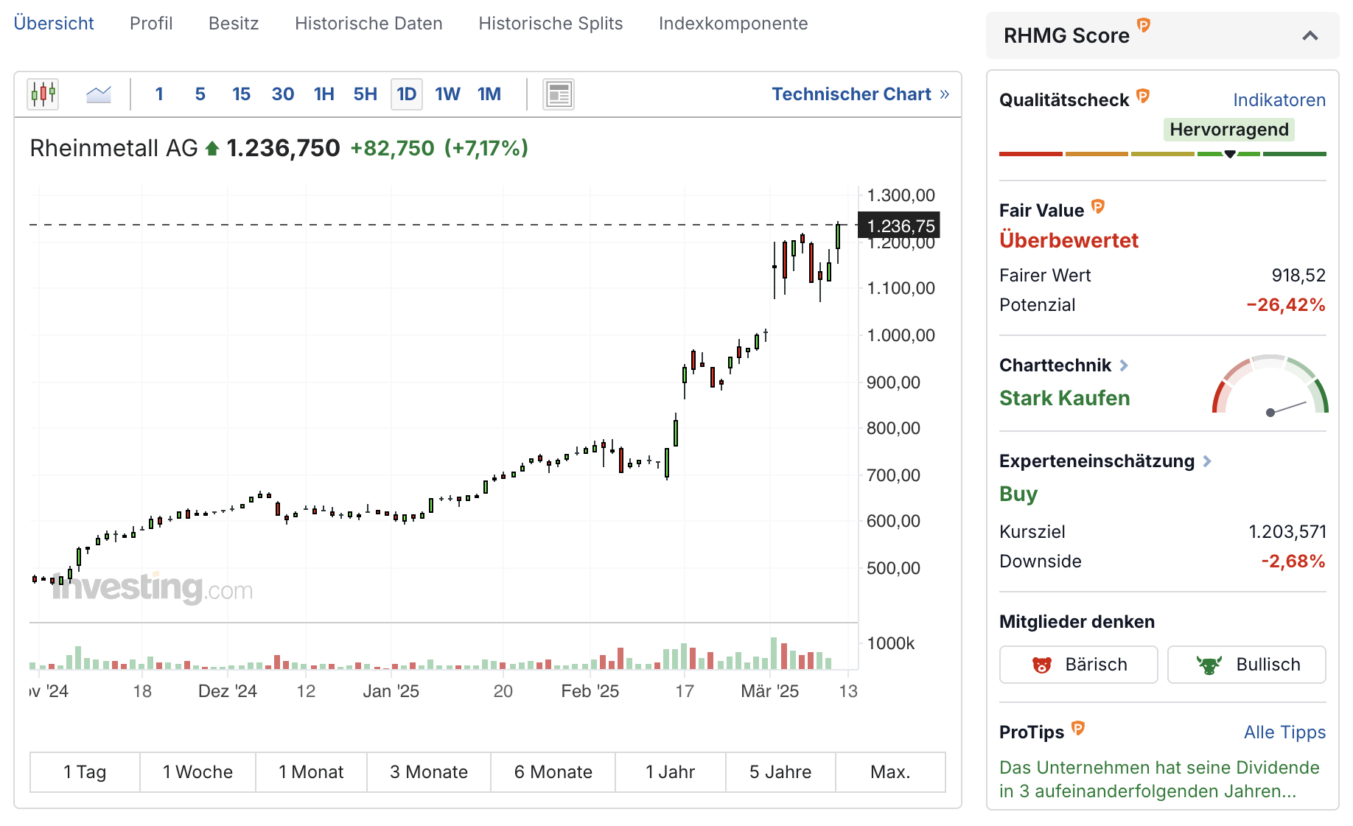Image resolution: width=1353 pixels, height=826 pixels.
Task: Click the Stark Kaufen rating text
Action: click(x=1064, y=398)
